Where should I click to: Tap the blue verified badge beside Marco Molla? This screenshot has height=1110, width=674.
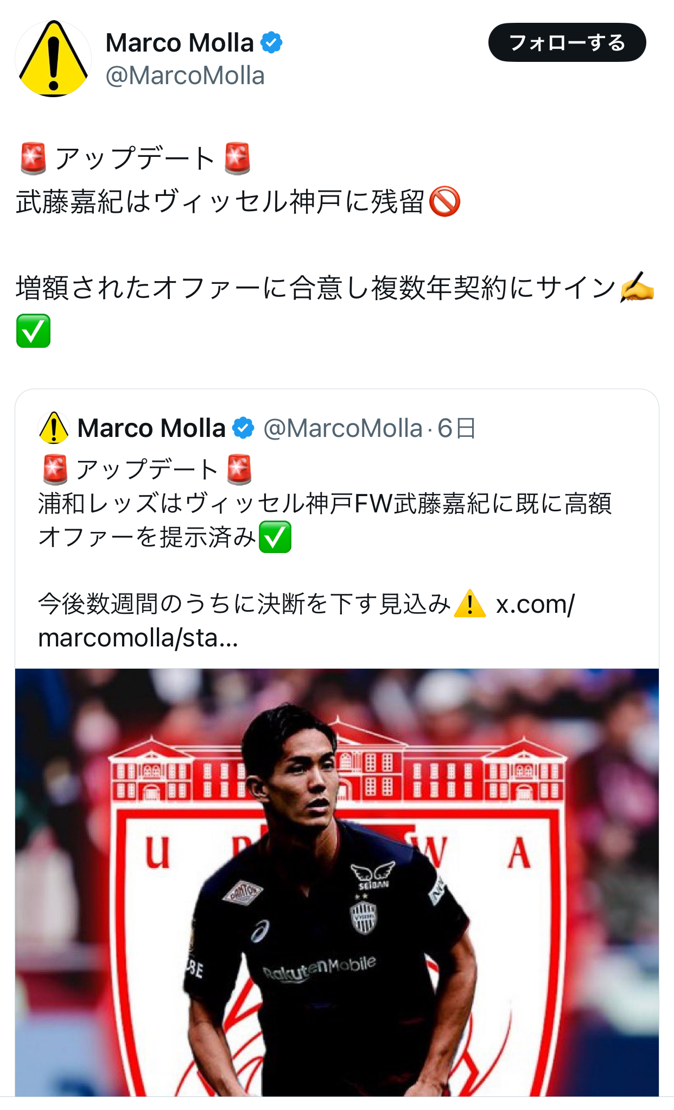click(271, 43)
